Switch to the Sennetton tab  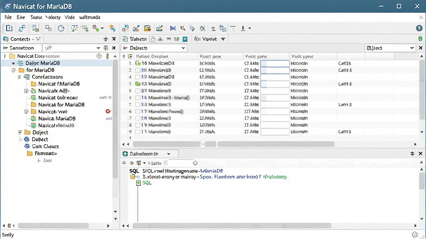tap(22, 48)
